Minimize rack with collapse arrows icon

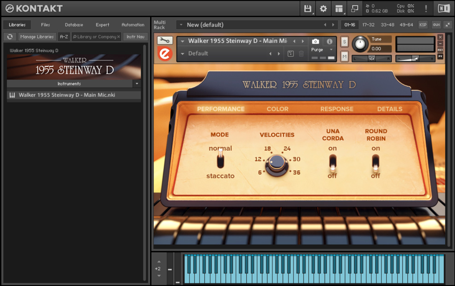point(448,25)
